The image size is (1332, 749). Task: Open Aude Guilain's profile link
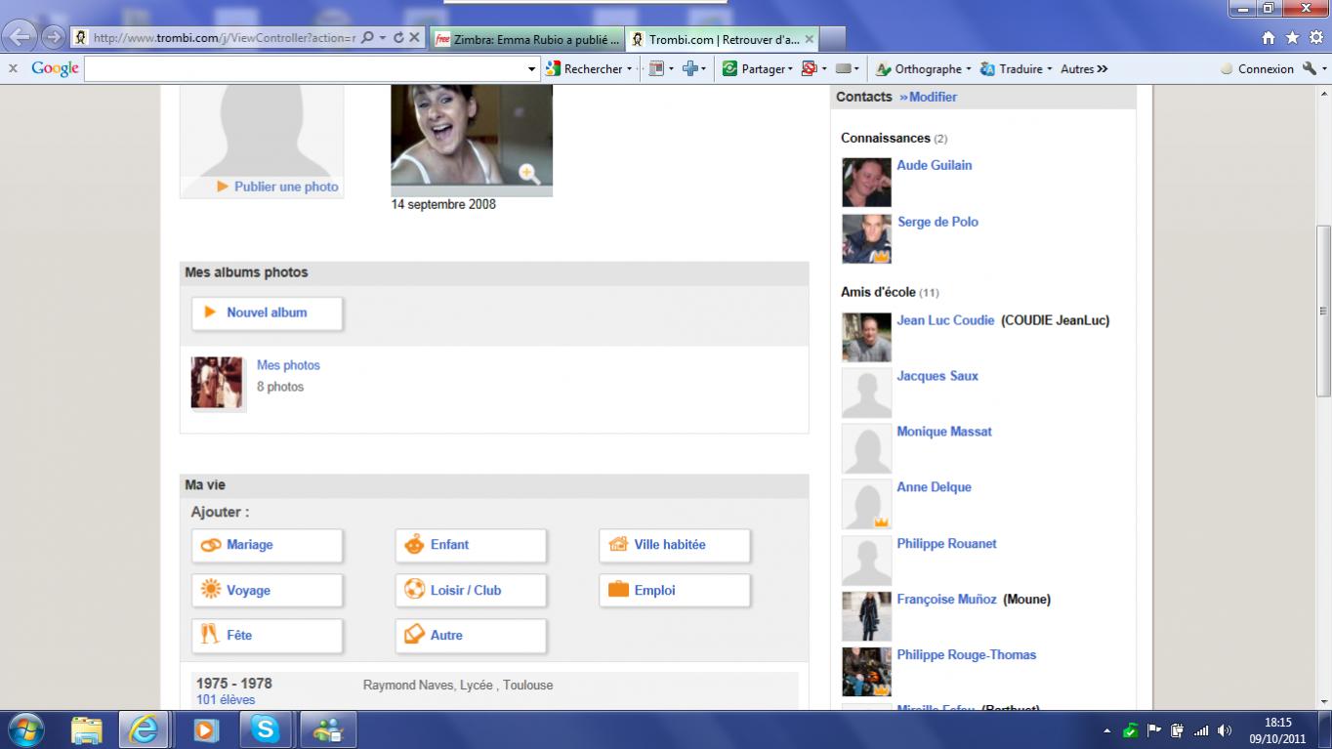[934, 166]
